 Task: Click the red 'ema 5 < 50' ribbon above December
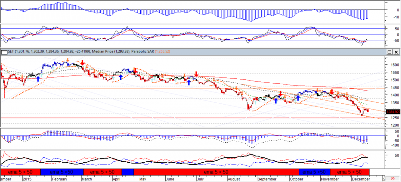tap(350, 172)
